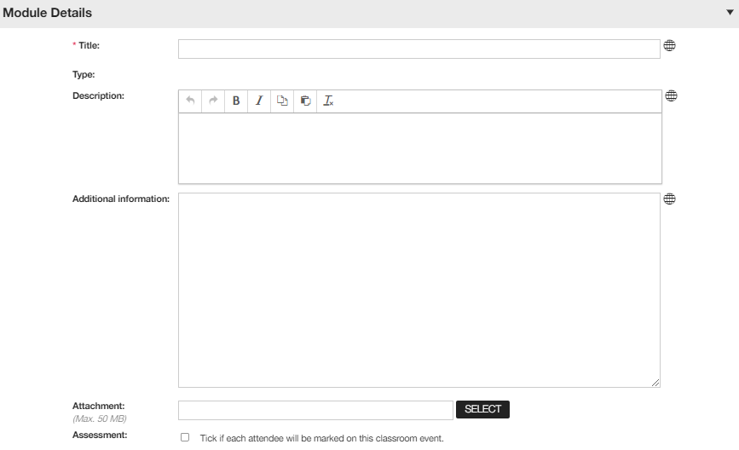Toggle Bold formatting in Description editor
Image resolution: width=739 pixels, height=450 pixels.
(236, 101)
